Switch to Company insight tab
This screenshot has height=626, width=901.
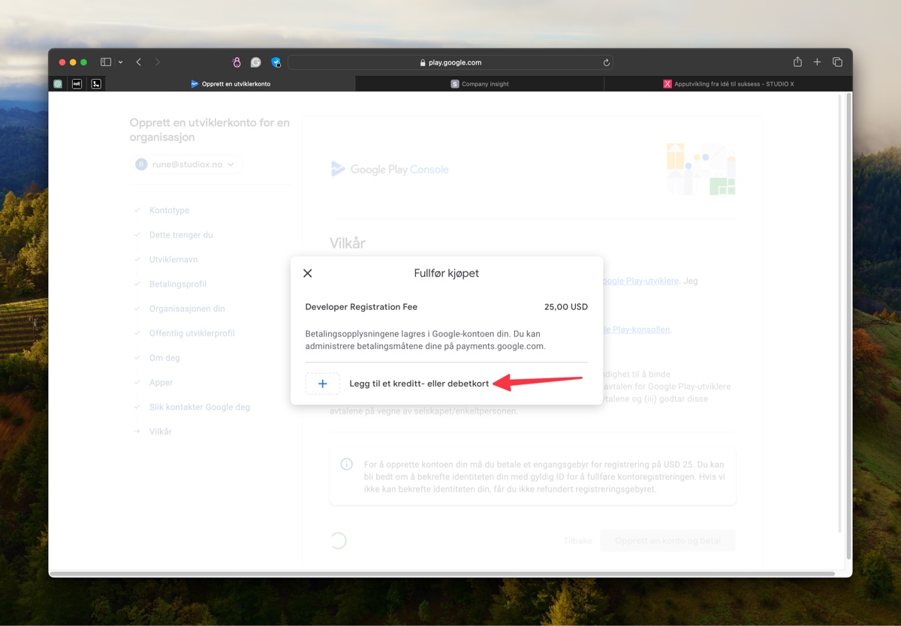[479, 84]
